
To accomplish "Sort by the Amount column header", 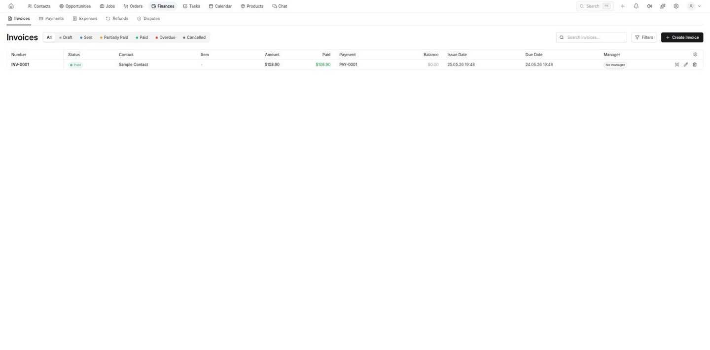I will (x=272, y=55).
